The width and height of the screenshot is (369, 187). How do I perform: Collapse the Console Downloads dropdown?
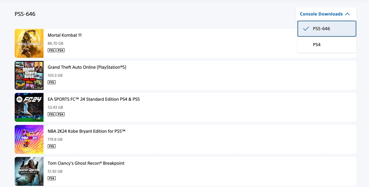pyautogui.click(x=326, y=14)
